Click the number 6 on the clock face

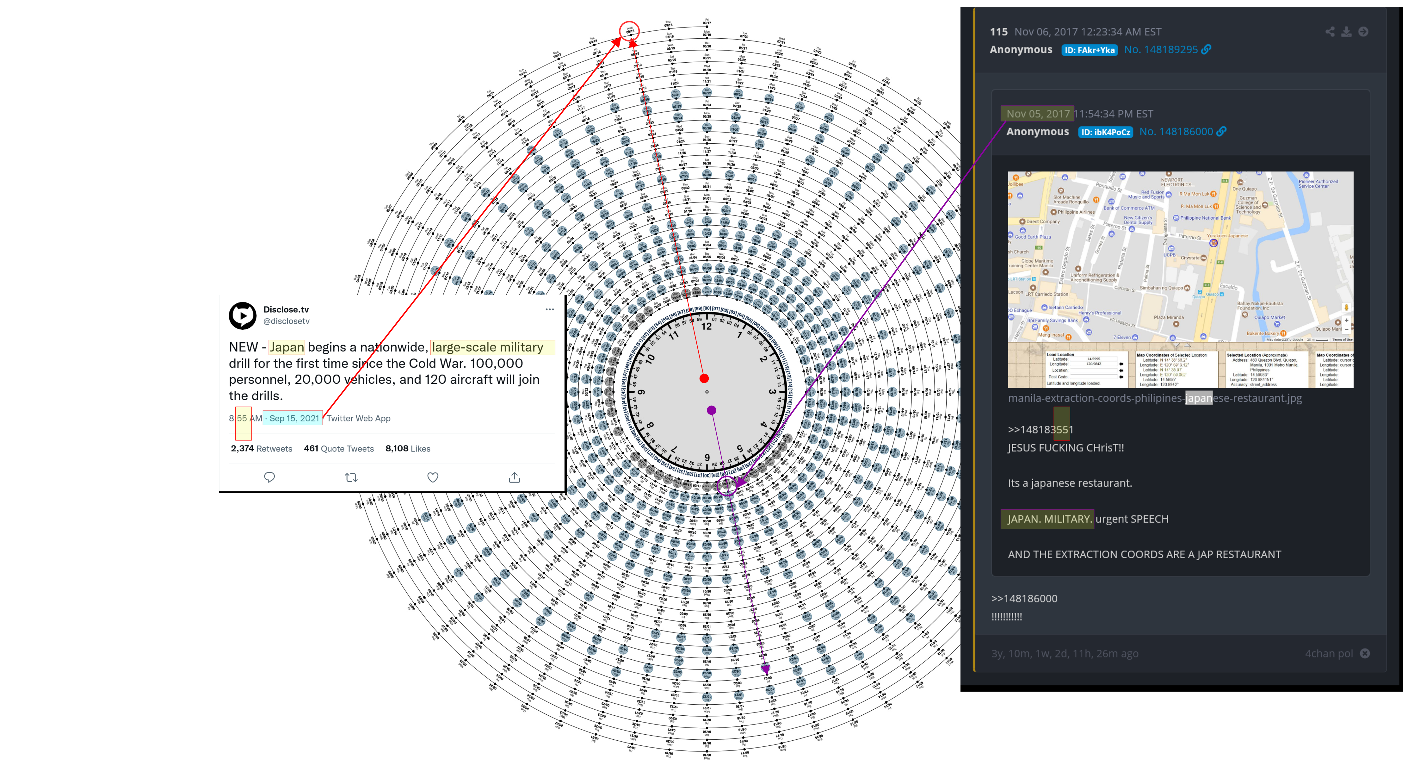707,457
